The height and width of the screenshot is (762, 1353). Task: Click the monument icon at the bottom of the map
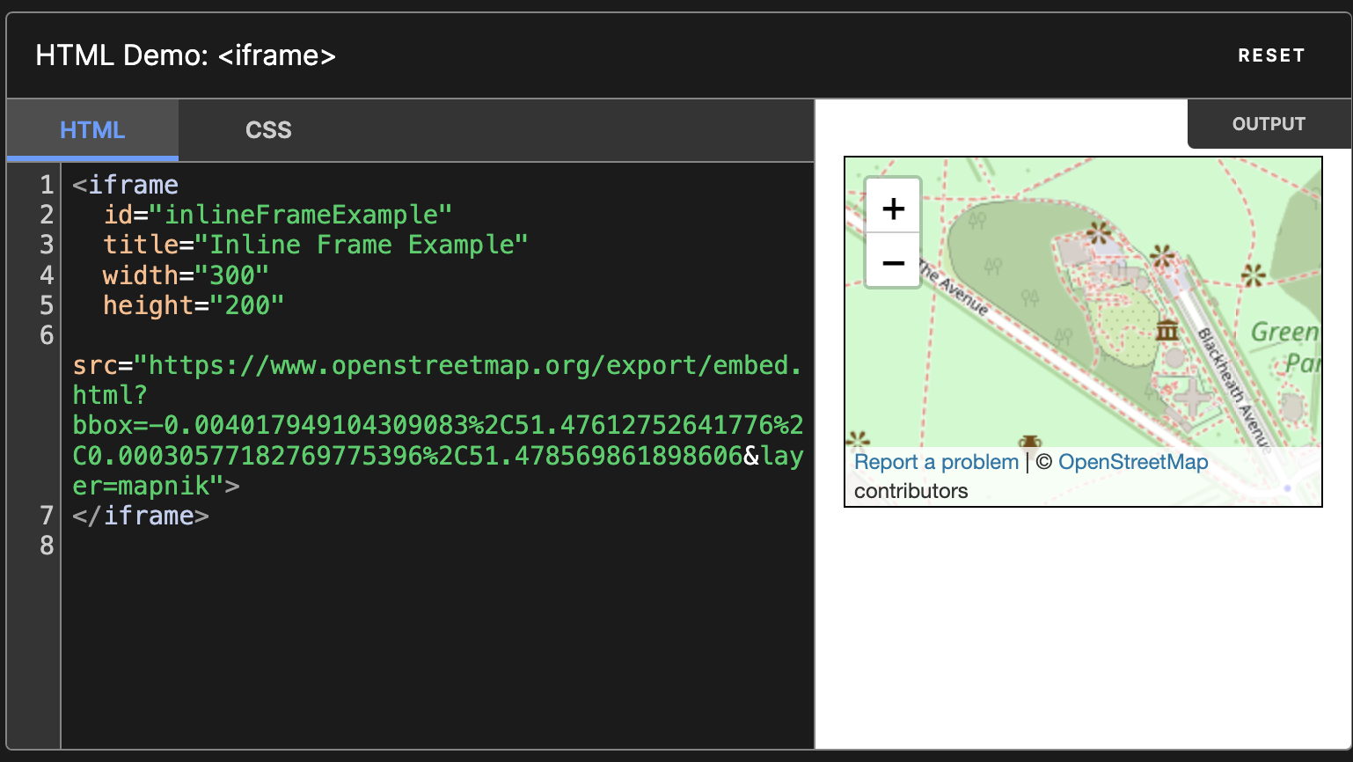pyautogui.click(x=1029, y=443)
